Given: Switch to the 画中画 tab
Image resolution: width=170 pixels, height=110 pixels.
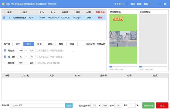Looking at the screenshot, I should [x=7, y=44].
